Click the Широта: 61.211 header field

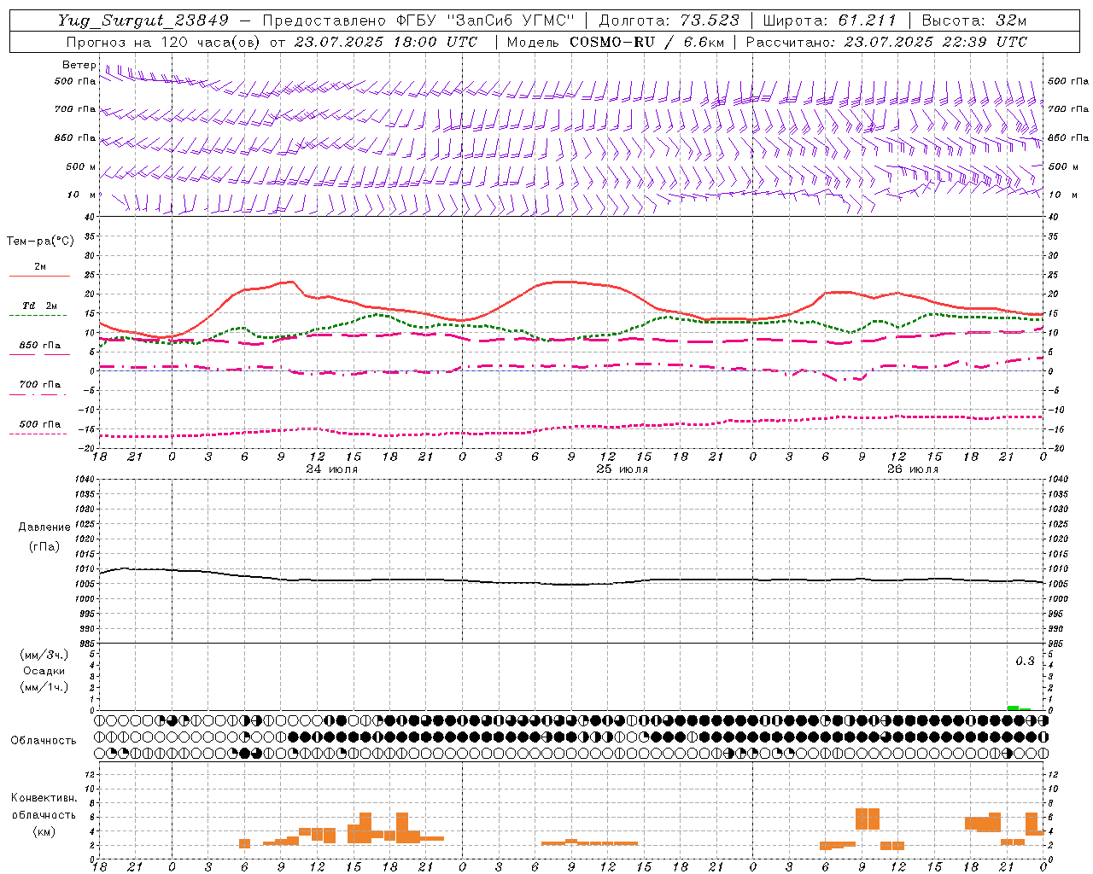click(829, 20)
